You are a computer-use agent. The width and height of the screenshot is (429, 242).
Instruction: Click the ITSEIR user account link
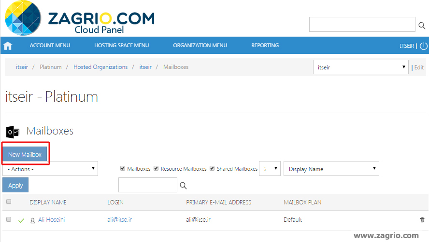pos(407,46)
